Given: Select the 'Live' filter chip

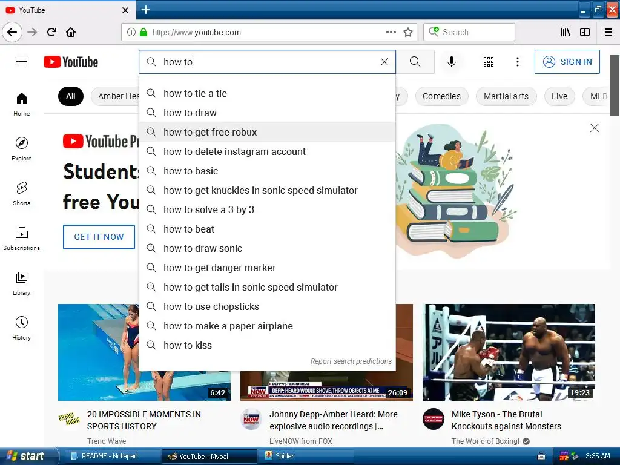Looking at the screenshot, I should 559,96.
